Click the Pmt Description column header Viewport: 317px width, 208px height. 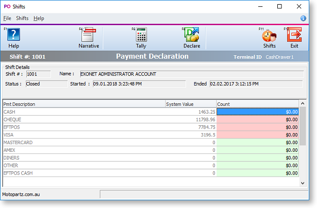coord(82,104)
